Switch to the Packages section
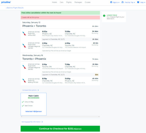This screenshot has width=146, height=133. tap(78, 2)
